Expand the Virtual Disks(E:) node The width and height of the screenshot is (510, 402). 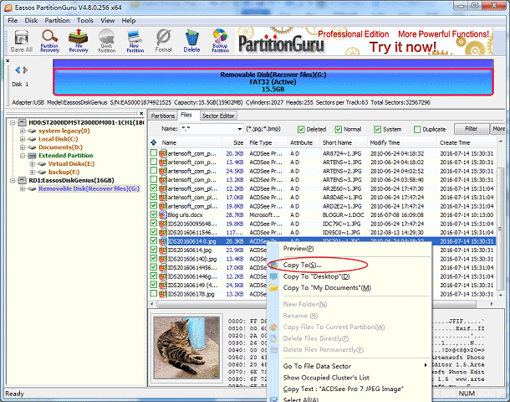click(32, 163)
